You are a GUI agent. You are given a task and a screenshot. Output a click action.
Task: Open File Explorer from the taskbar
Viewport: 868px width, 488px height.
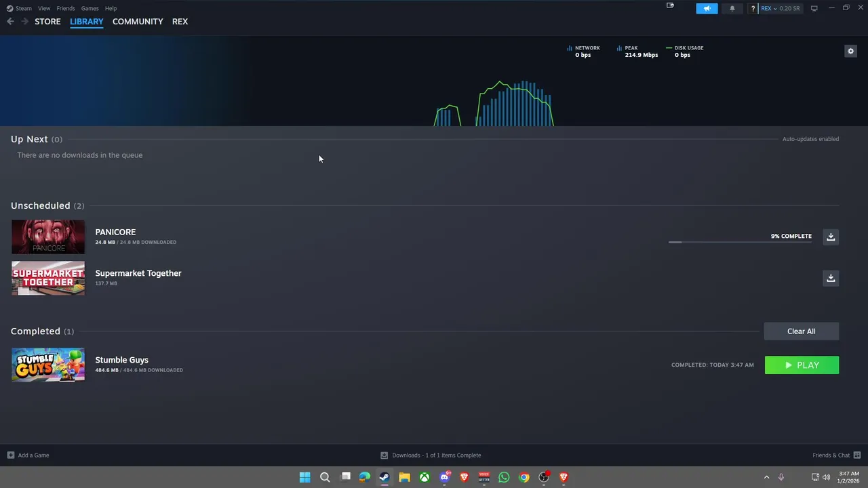point(404,477)
